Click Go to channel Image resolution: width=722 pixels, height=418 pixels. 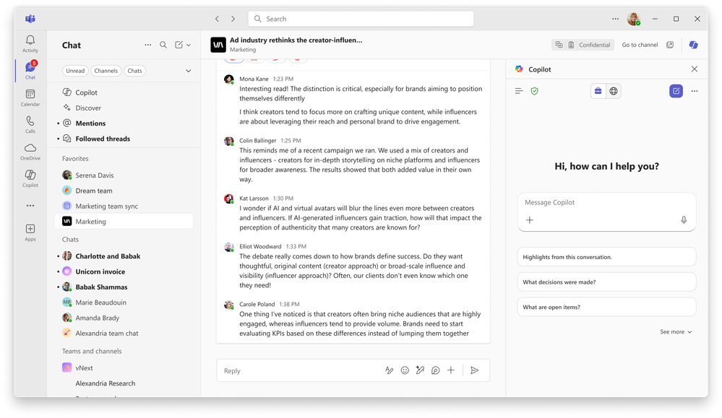point(640,45)
